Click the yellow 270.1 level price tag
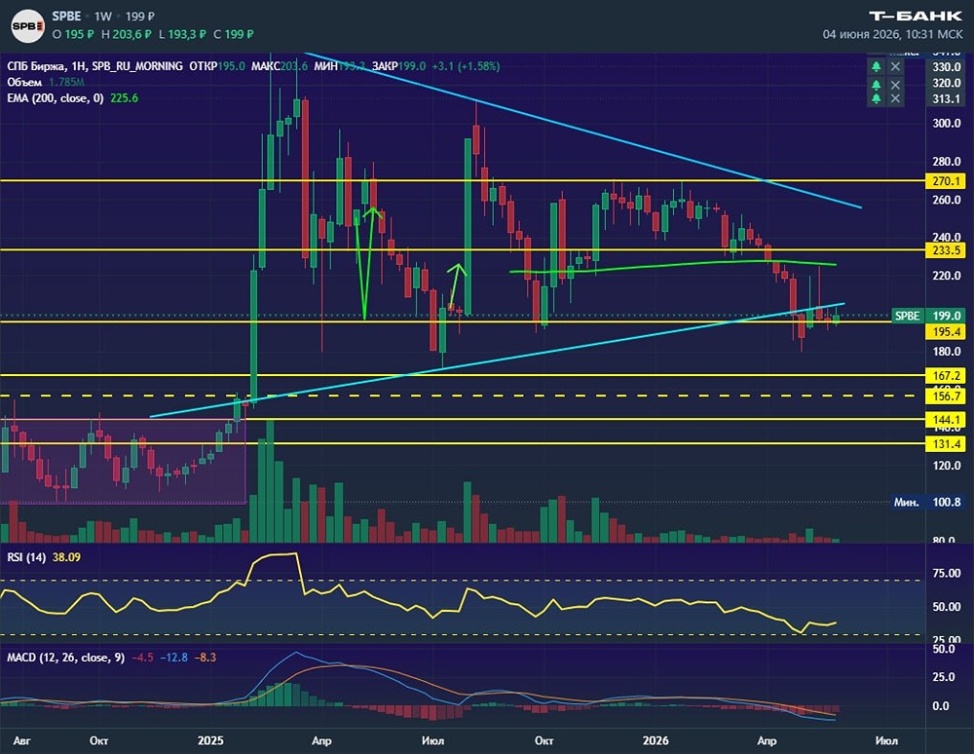This screenshot has width=974, height=754. point(946,181)
